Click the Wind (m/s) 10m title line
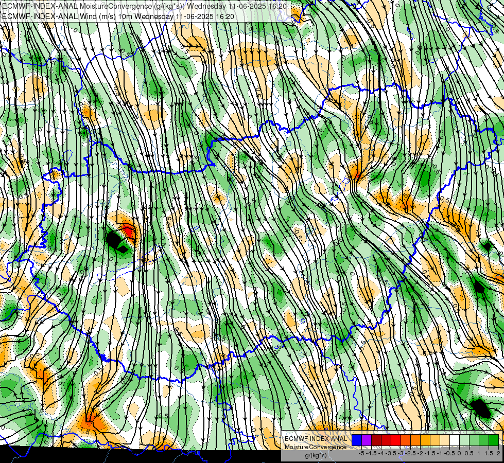 (x=118, y=16)
